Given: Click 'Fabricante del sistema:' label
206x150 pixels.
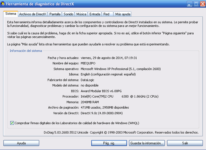Looking at the screenshot, I should click(63, 80).
